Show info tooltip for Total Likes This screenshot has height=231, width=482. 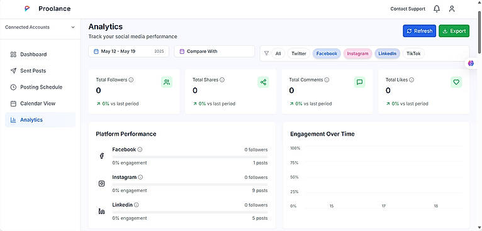[x=412, y=80]
